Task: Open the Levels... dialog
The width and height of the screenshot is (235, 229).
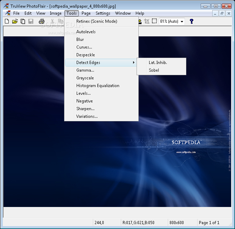Action: (102, 93)
